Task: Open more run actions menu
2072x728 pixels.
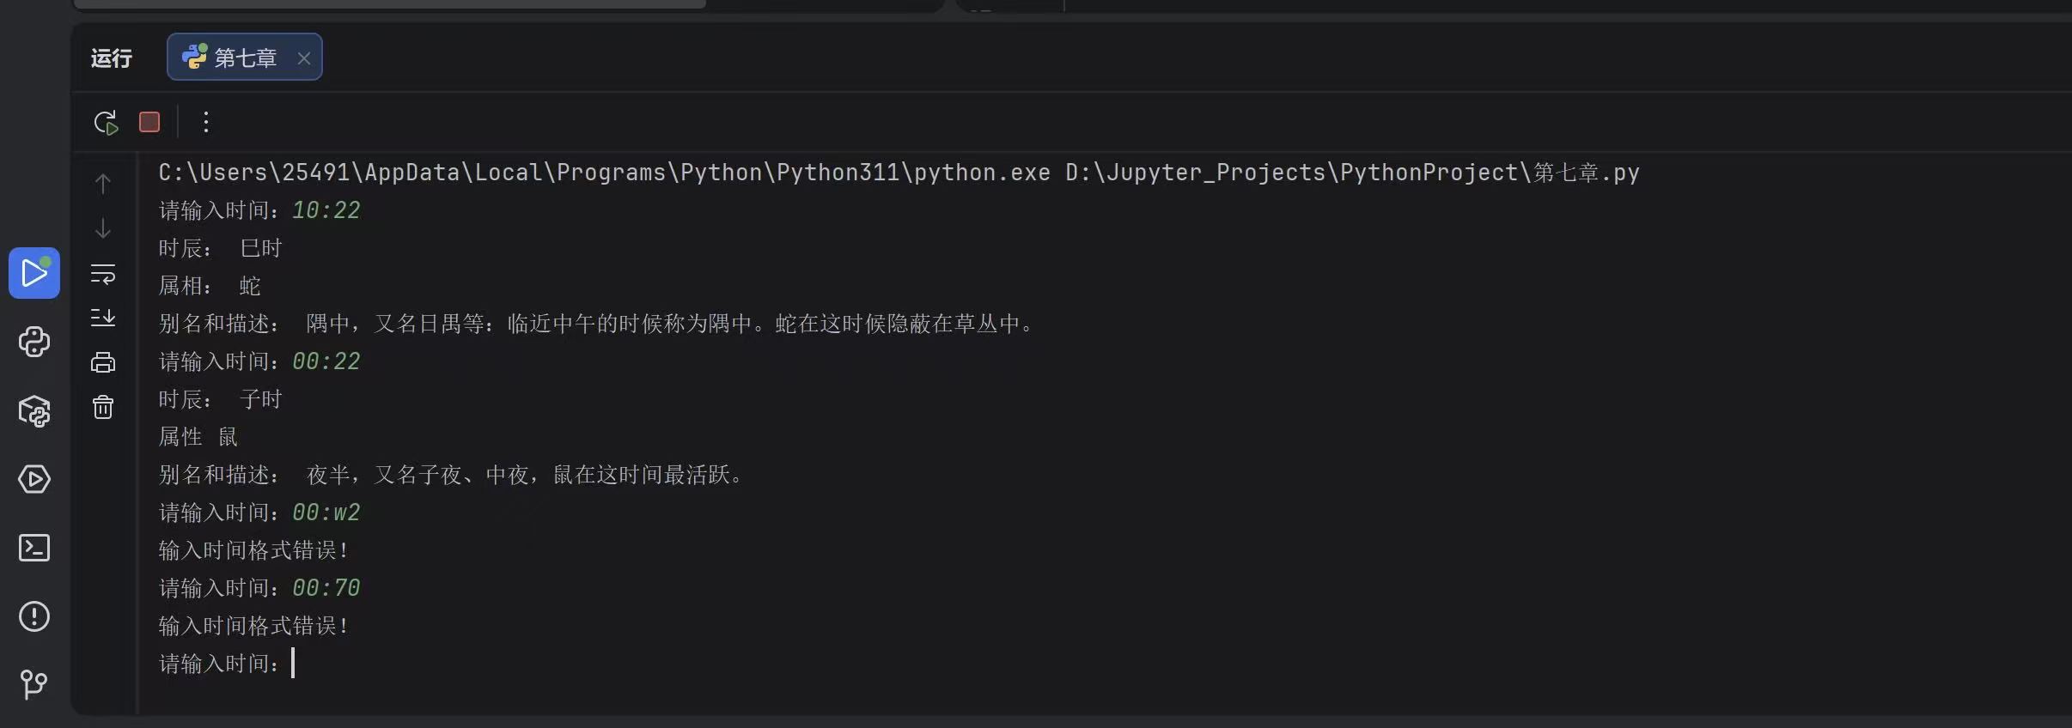Action: point(205,122)
